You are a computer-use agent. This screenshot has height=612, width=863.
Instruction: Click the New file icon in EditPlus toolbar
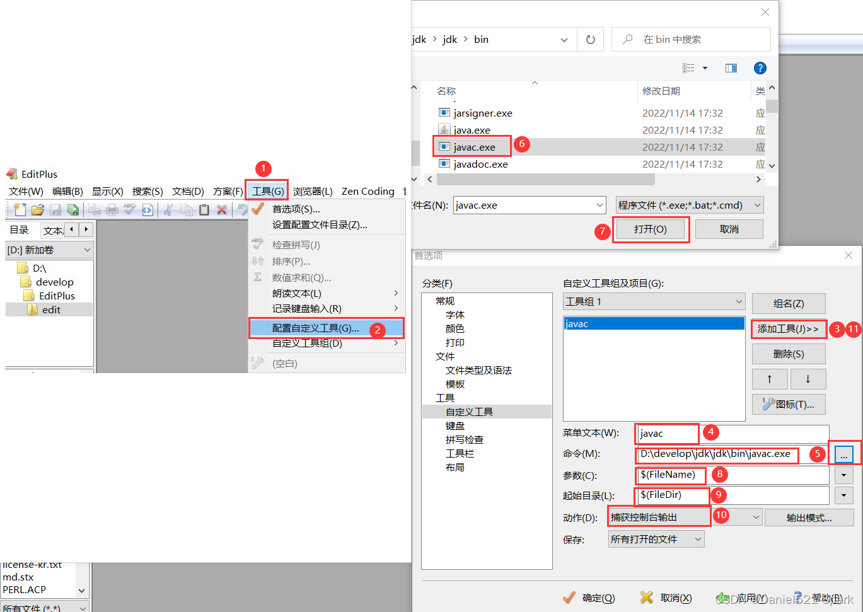(20, 210)
